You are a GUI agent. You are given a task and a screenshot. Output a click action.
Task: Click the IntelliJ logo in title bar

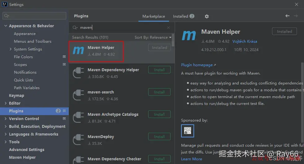coord(4,4)
